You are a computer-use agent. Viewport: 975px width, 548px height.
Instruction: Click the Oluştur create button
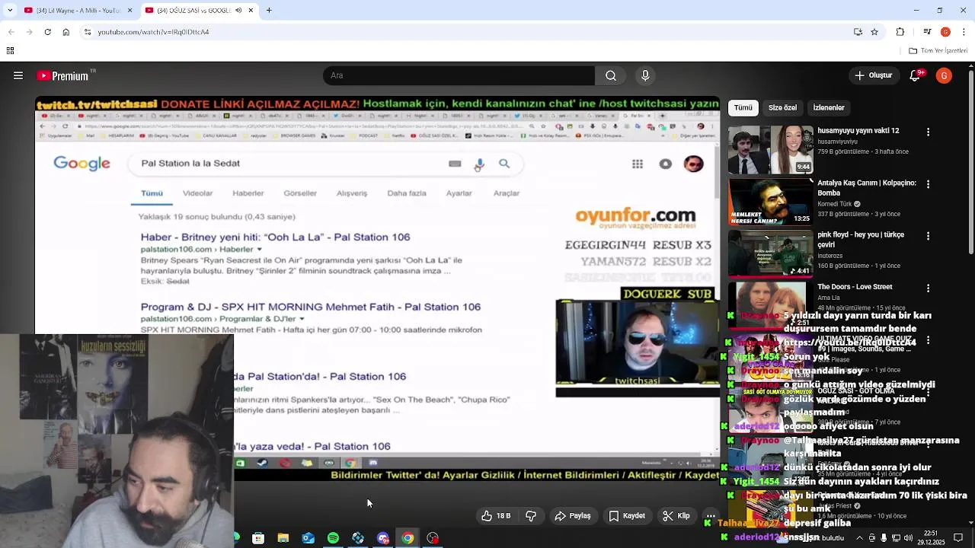click(x=873, y=75)
